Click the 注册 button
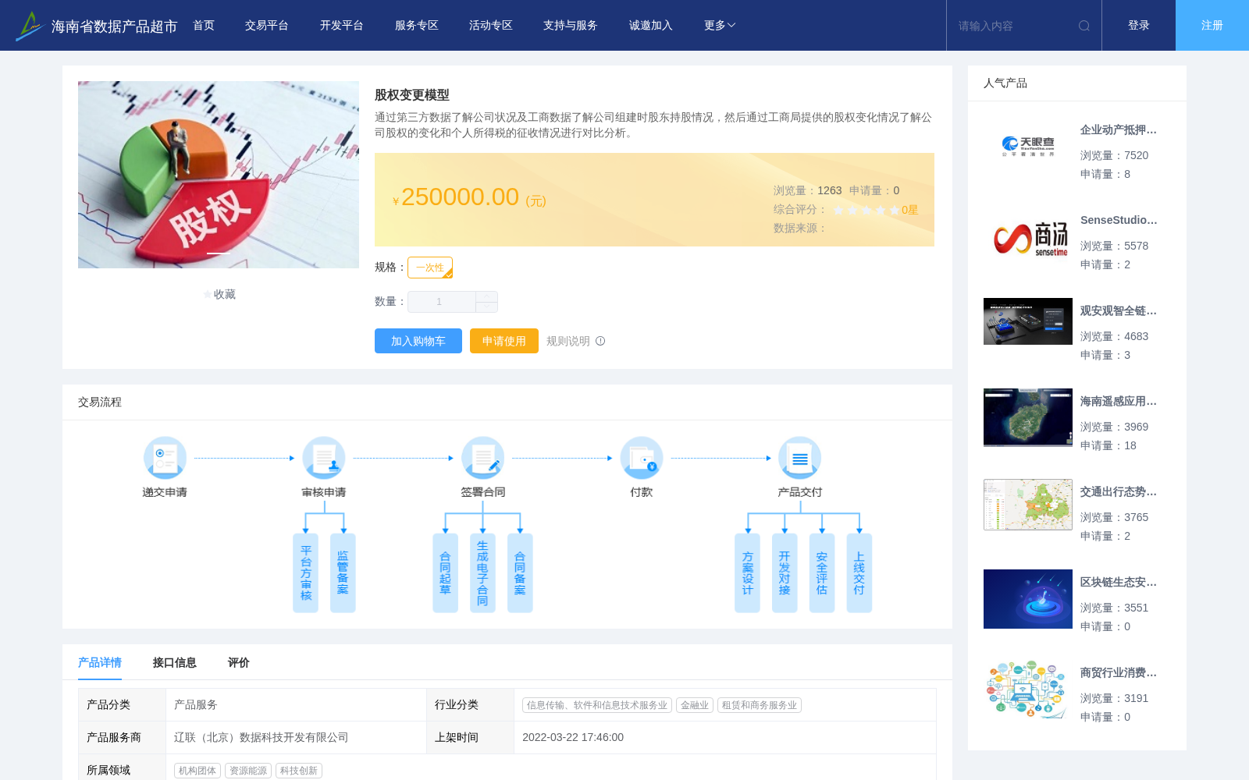 1212,26
